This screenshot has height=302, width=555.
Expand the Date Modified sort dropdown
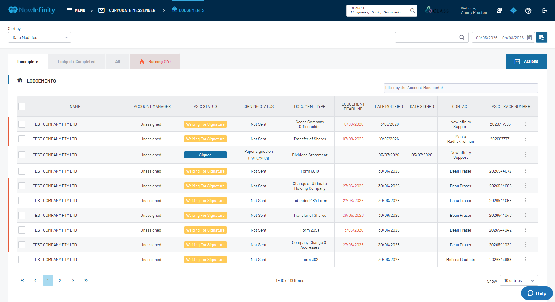(x=40, y=37)
